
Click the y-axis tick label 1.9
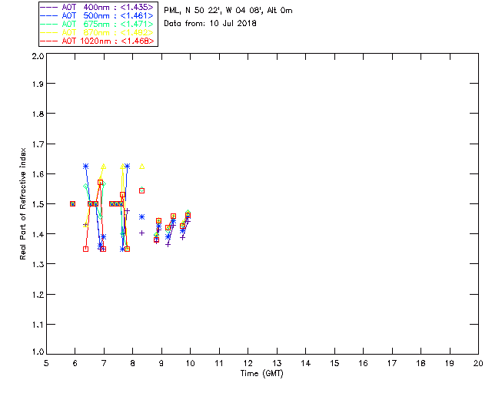coord(38,84)
